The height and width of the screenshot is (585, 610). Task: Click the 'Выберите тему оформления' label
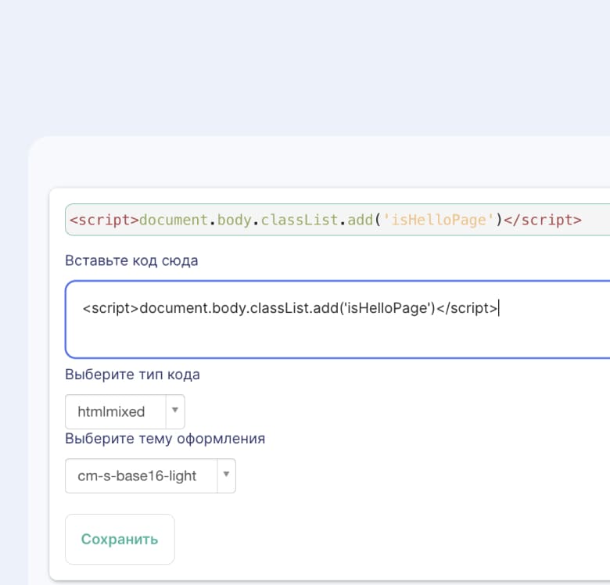click(165, 439)
